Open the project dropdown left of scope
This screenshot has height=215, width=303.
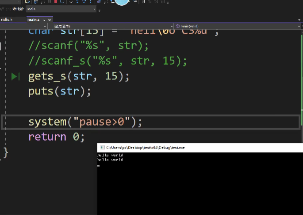pyautogui.click(x=23, y=26)
